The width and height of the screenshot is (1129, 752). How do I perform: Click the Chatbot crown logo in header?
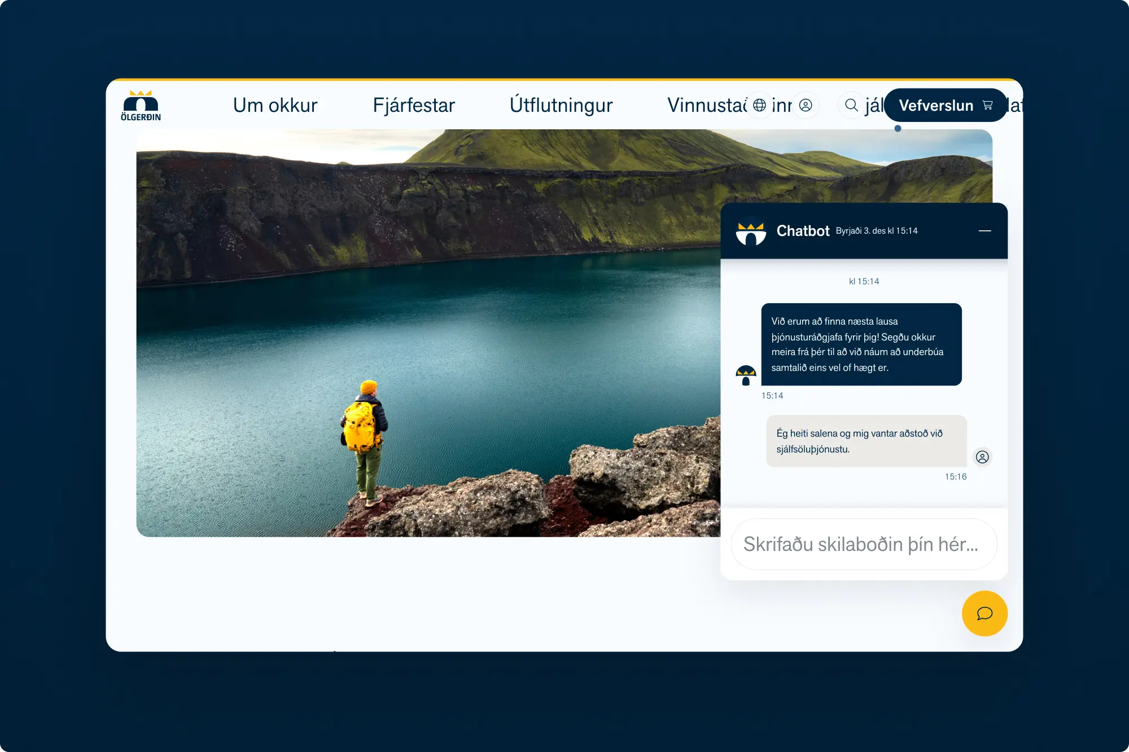pyautogui.click(x=751, y=231)
